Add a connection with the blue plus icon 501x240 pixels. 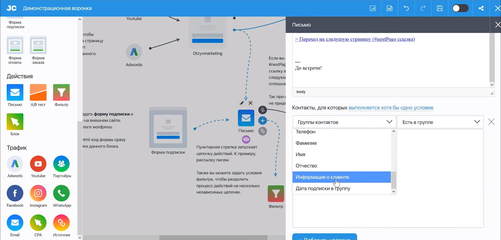click(x=263, y=121)
